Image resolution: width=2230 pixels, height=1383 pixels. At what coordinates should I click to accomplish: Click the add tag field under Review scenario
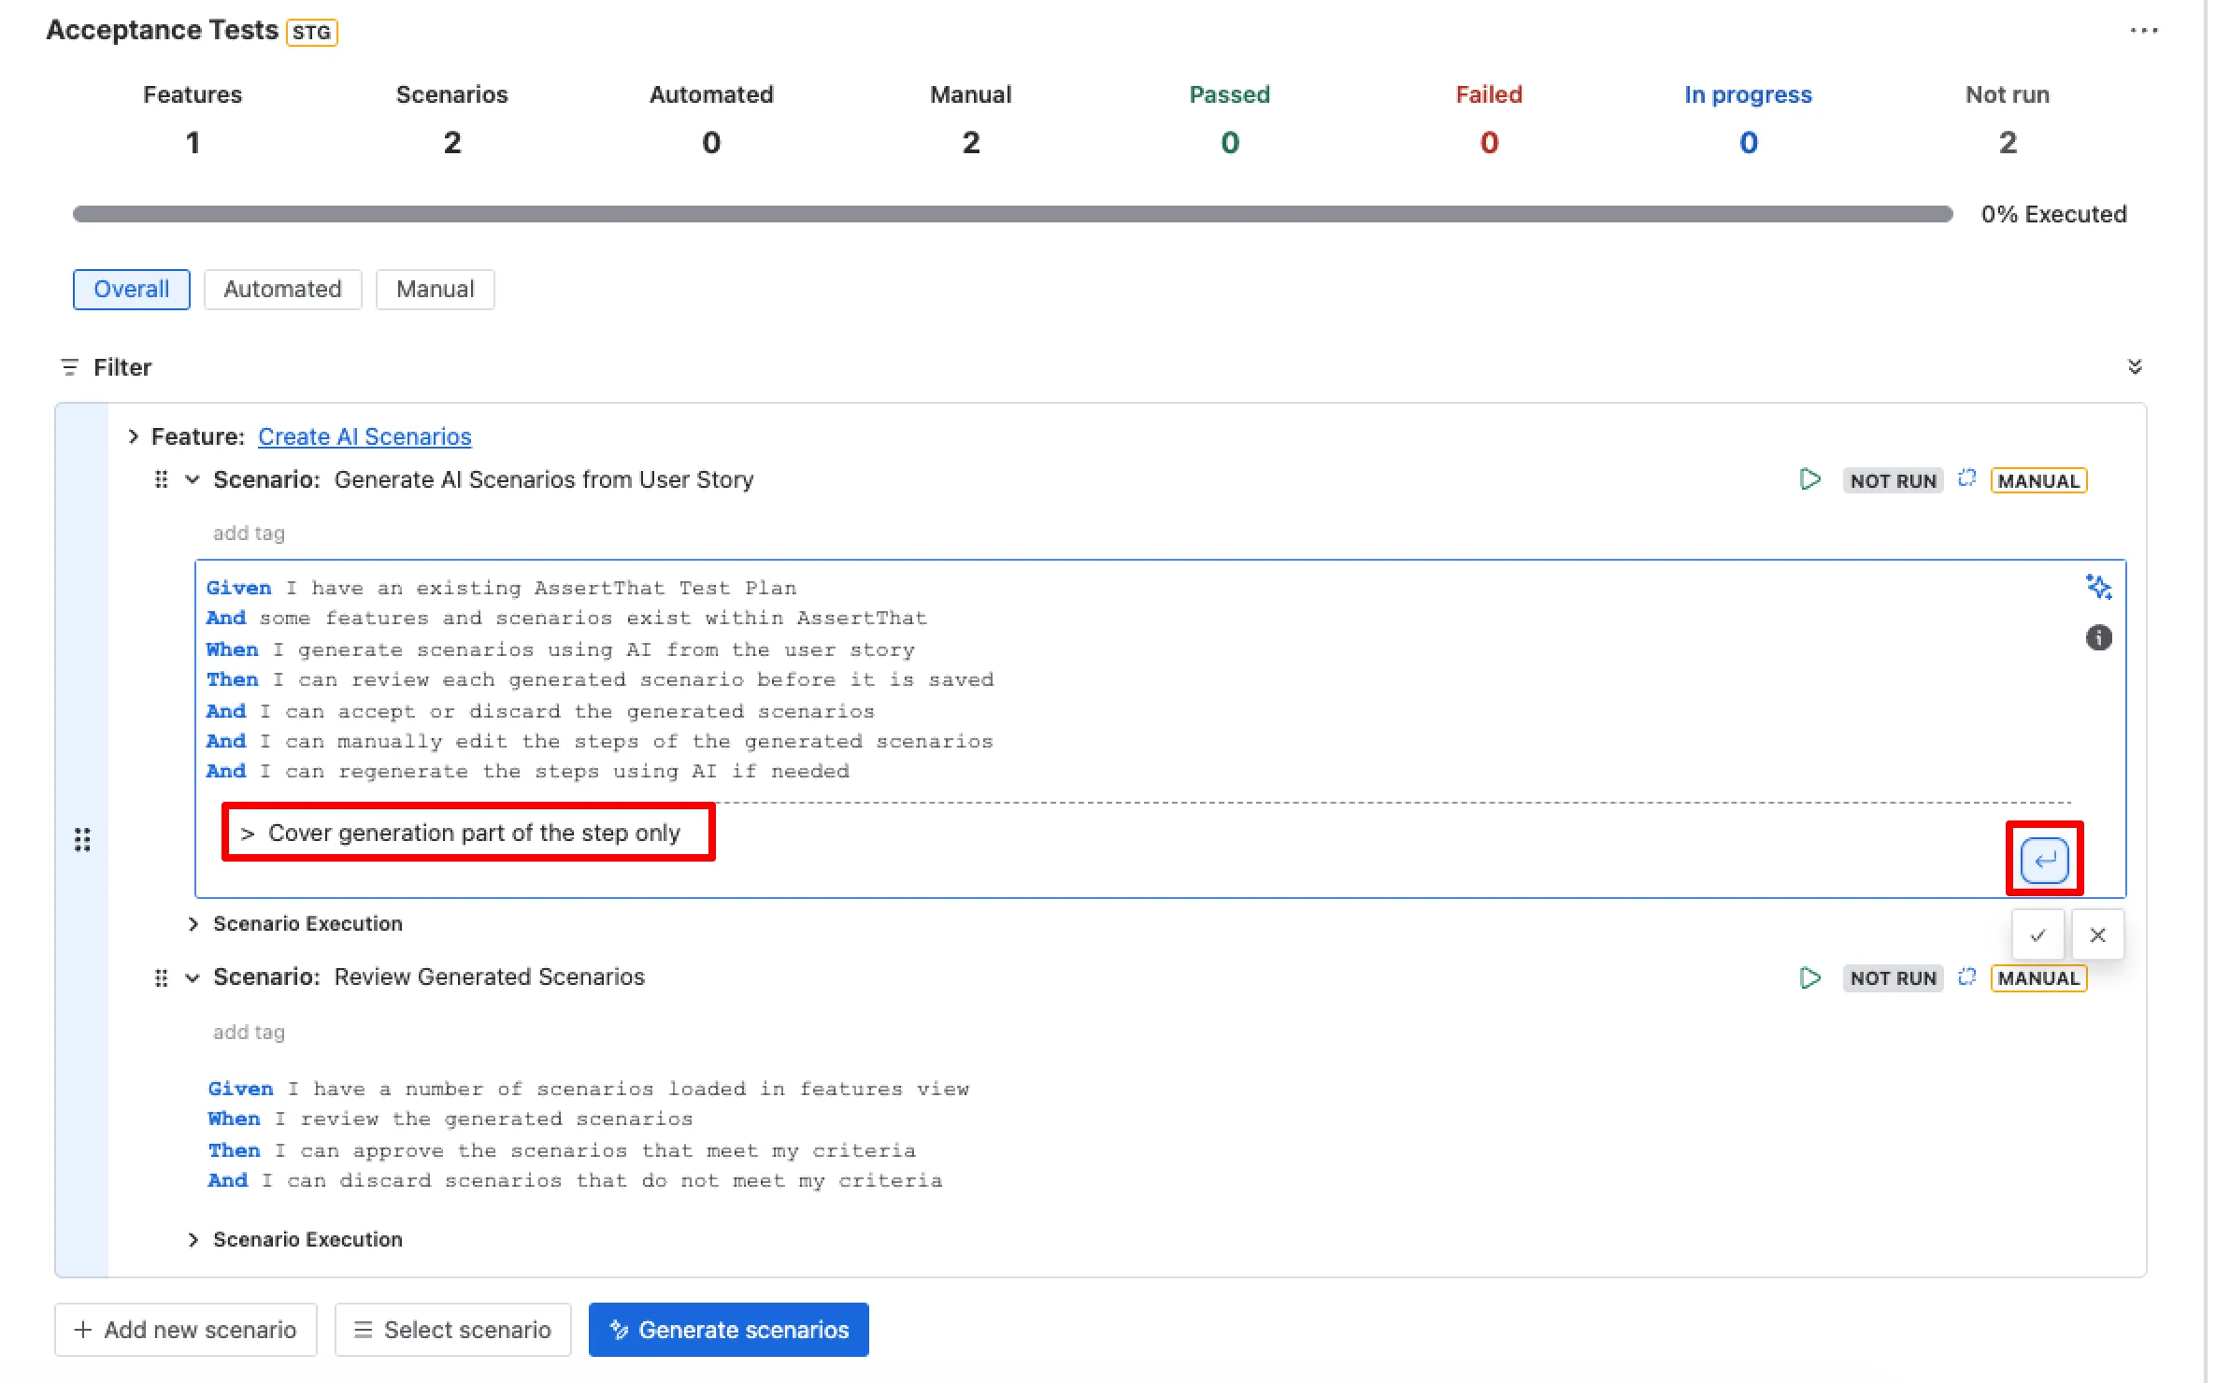249,1032
